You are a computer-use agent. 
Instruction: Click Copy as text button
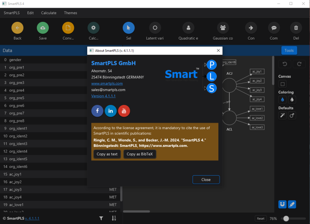tap(107, 154)
